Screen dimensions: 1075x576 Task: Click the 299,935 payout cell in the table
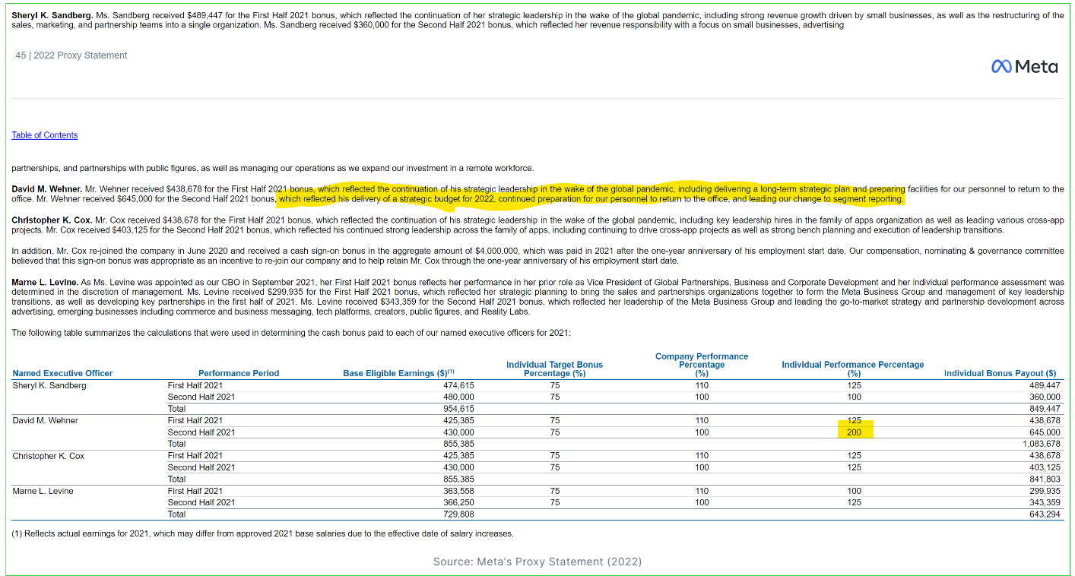pyautogui.click(x=1044, y=491)
